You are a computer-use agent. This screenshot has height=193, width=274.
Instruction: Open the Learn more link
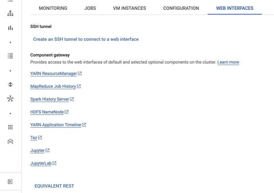coord(228,62)
